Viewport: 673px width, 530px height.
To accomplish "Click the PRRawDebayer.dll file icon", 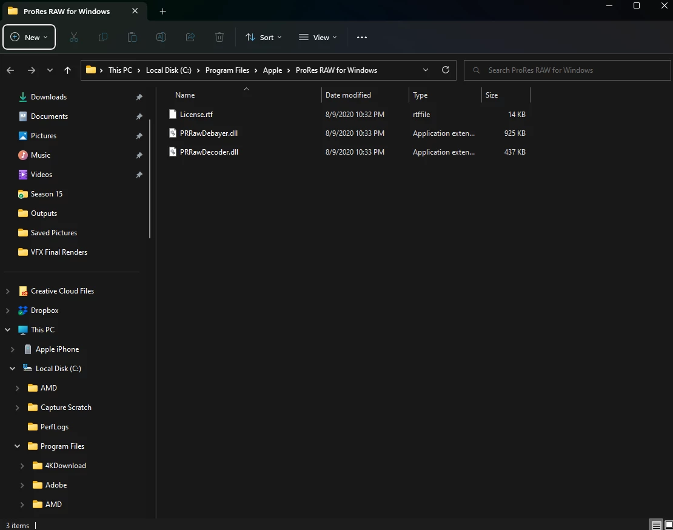I will point(173,133).
